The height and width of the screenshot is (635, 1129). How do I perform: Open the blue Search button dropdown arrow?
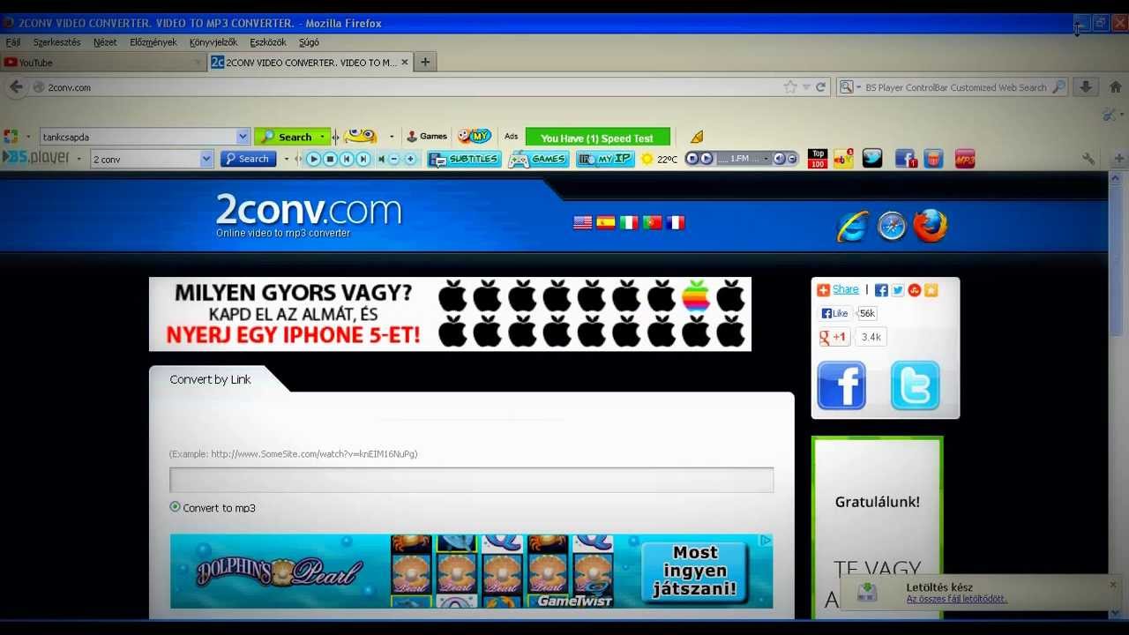pos(285,159)
